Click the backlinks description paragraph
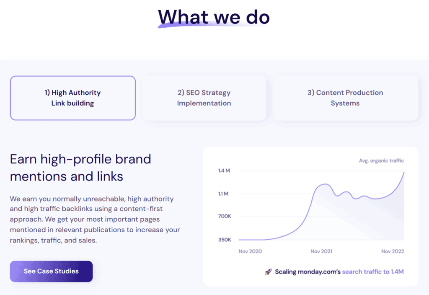The width and height of the screenshot is (429, 295). [x=95, y=220]
